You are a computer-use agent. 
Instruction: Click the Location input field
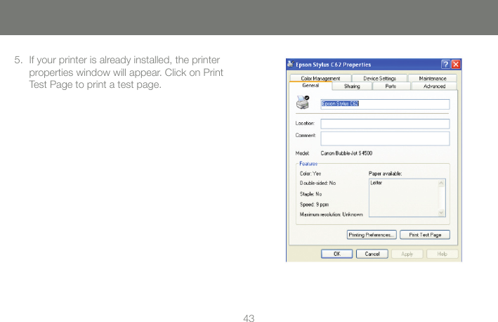coord(385,124)
